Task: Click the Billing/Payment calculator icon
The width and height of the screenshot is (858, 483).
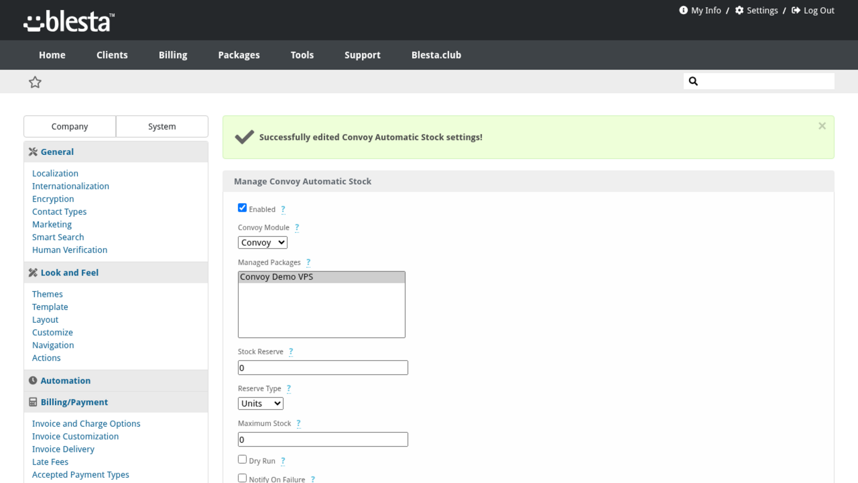Action: (x=33, y=402)
